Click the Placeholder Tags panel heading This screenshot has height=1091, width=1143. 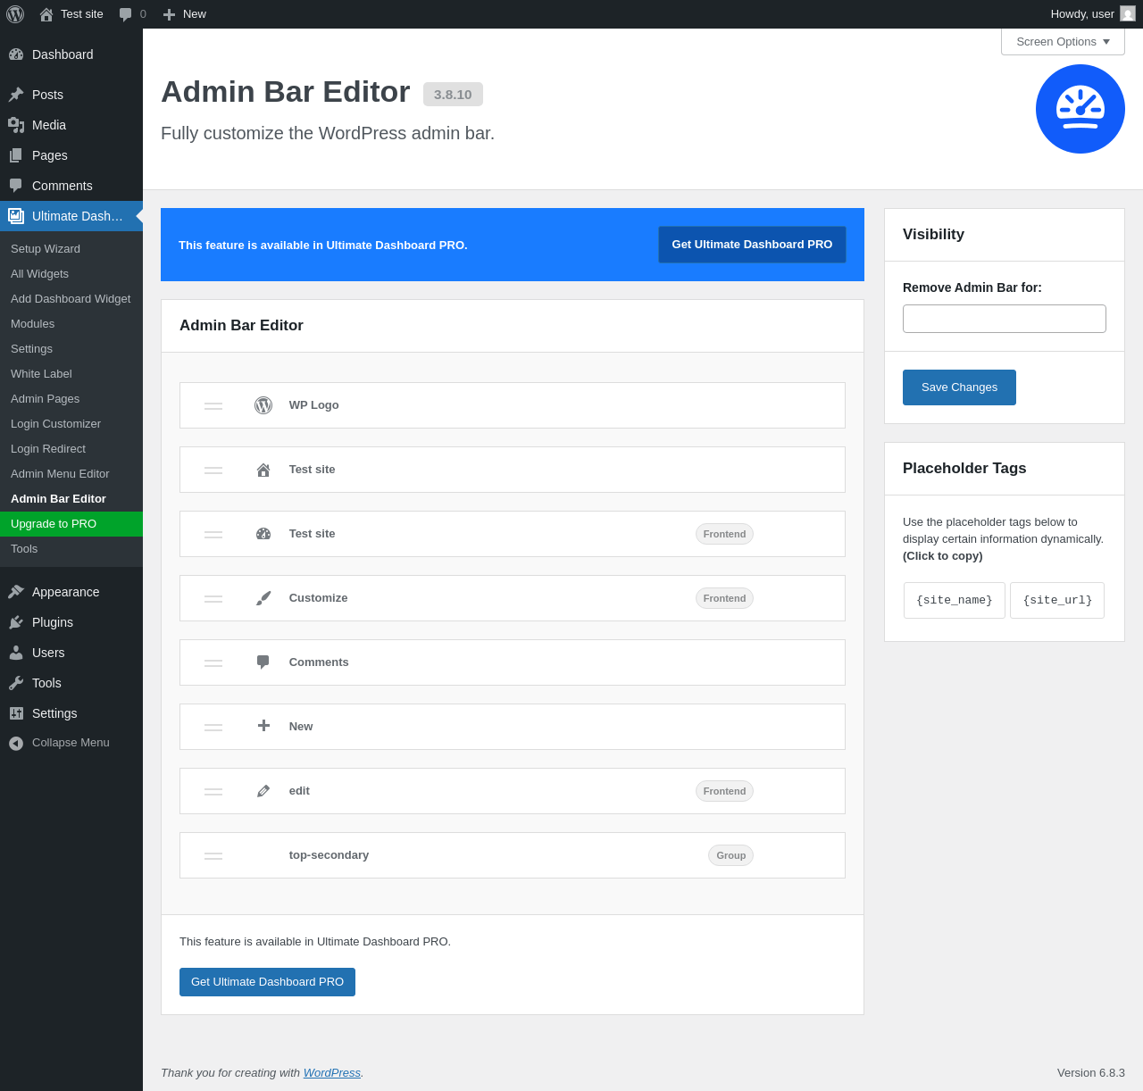pyautogui.click(x=964, y=469)
